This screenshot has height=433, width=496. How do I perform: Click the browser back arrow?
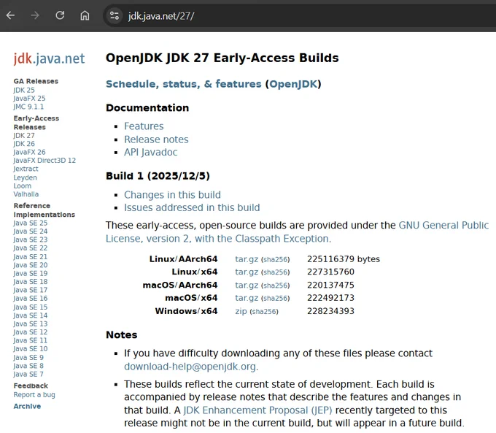[x=10, y=15]
